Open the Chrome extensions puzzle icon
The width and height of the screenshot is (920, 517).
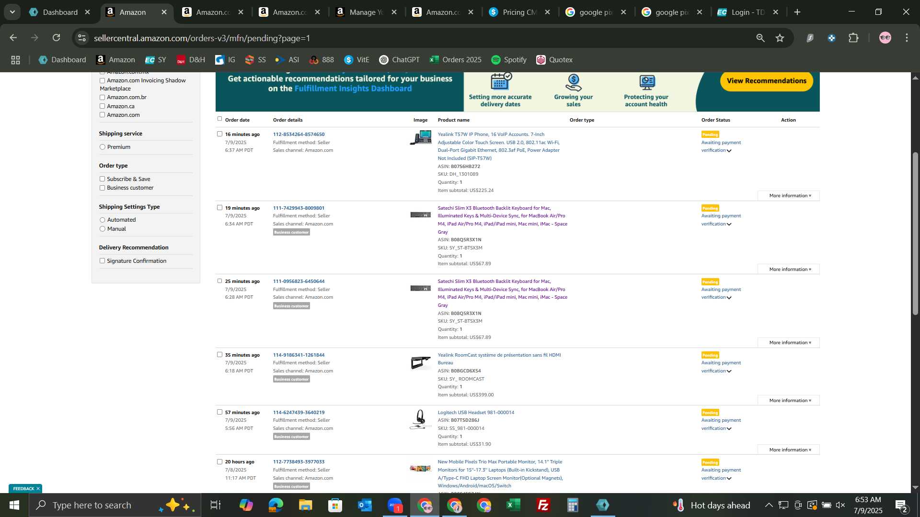[x=853, y=38]
